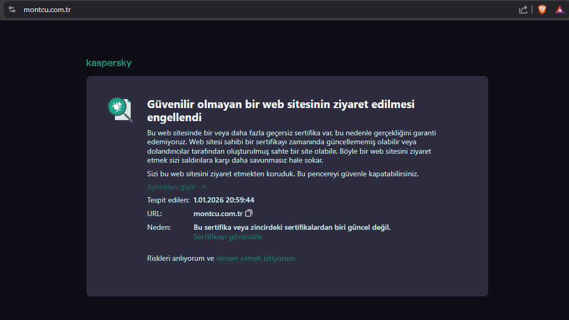Select montcu.com.tr in the URL row

tap(218, 214)
